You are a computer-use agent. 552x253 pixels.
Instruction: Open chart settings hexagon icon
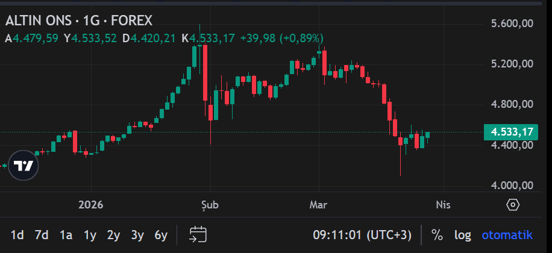tap(513, 205)
